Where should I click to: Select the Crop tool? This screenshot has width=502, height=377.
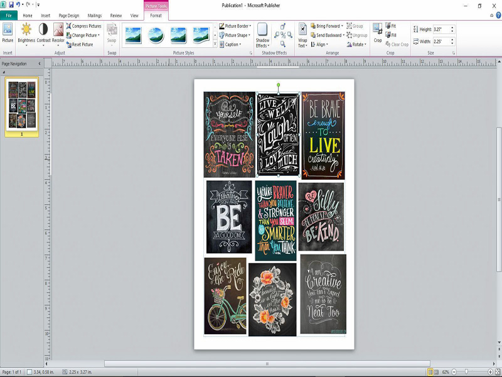click(378, 33)
